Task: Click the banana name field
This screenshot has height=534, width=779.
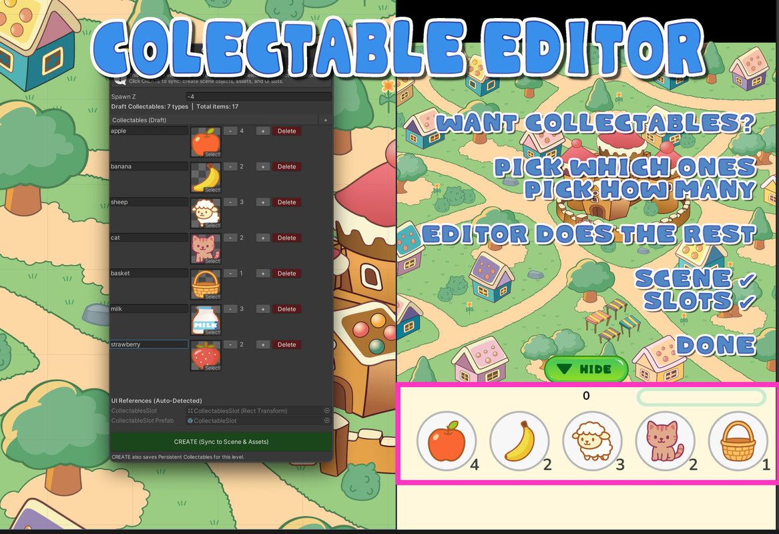Action: (149, 166)
